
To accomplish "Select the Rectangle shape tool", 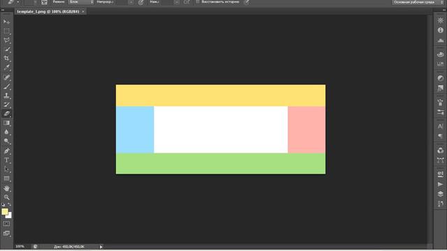I will [6, 178].
